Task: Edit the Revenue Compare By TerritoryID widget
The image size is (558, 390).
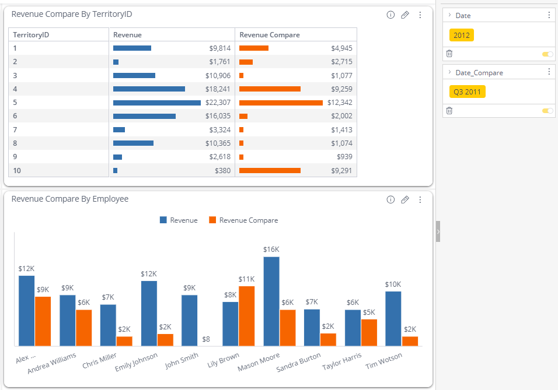Action: click(x=405, y=15)
